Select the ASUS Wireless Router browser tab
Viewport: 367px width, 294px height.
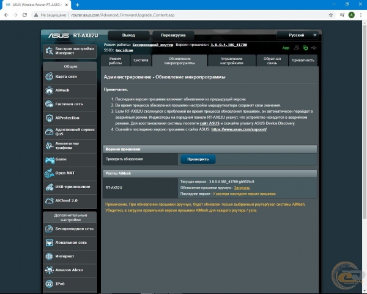point(37,5)
